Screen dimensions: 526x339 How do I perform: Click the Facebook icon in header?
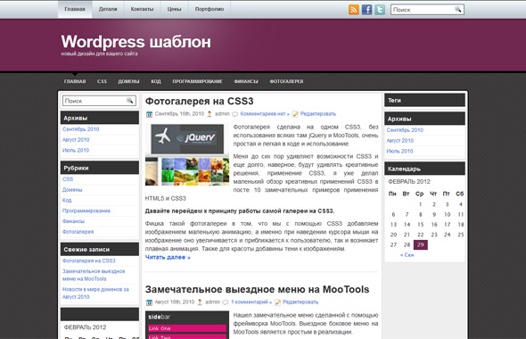point(366,10)
